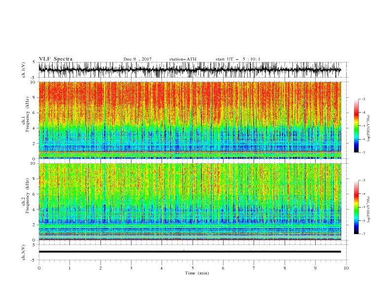Click the "-3" tick on ch.2 colorbar
390x301 pixels.
click(x=363, y=181)
